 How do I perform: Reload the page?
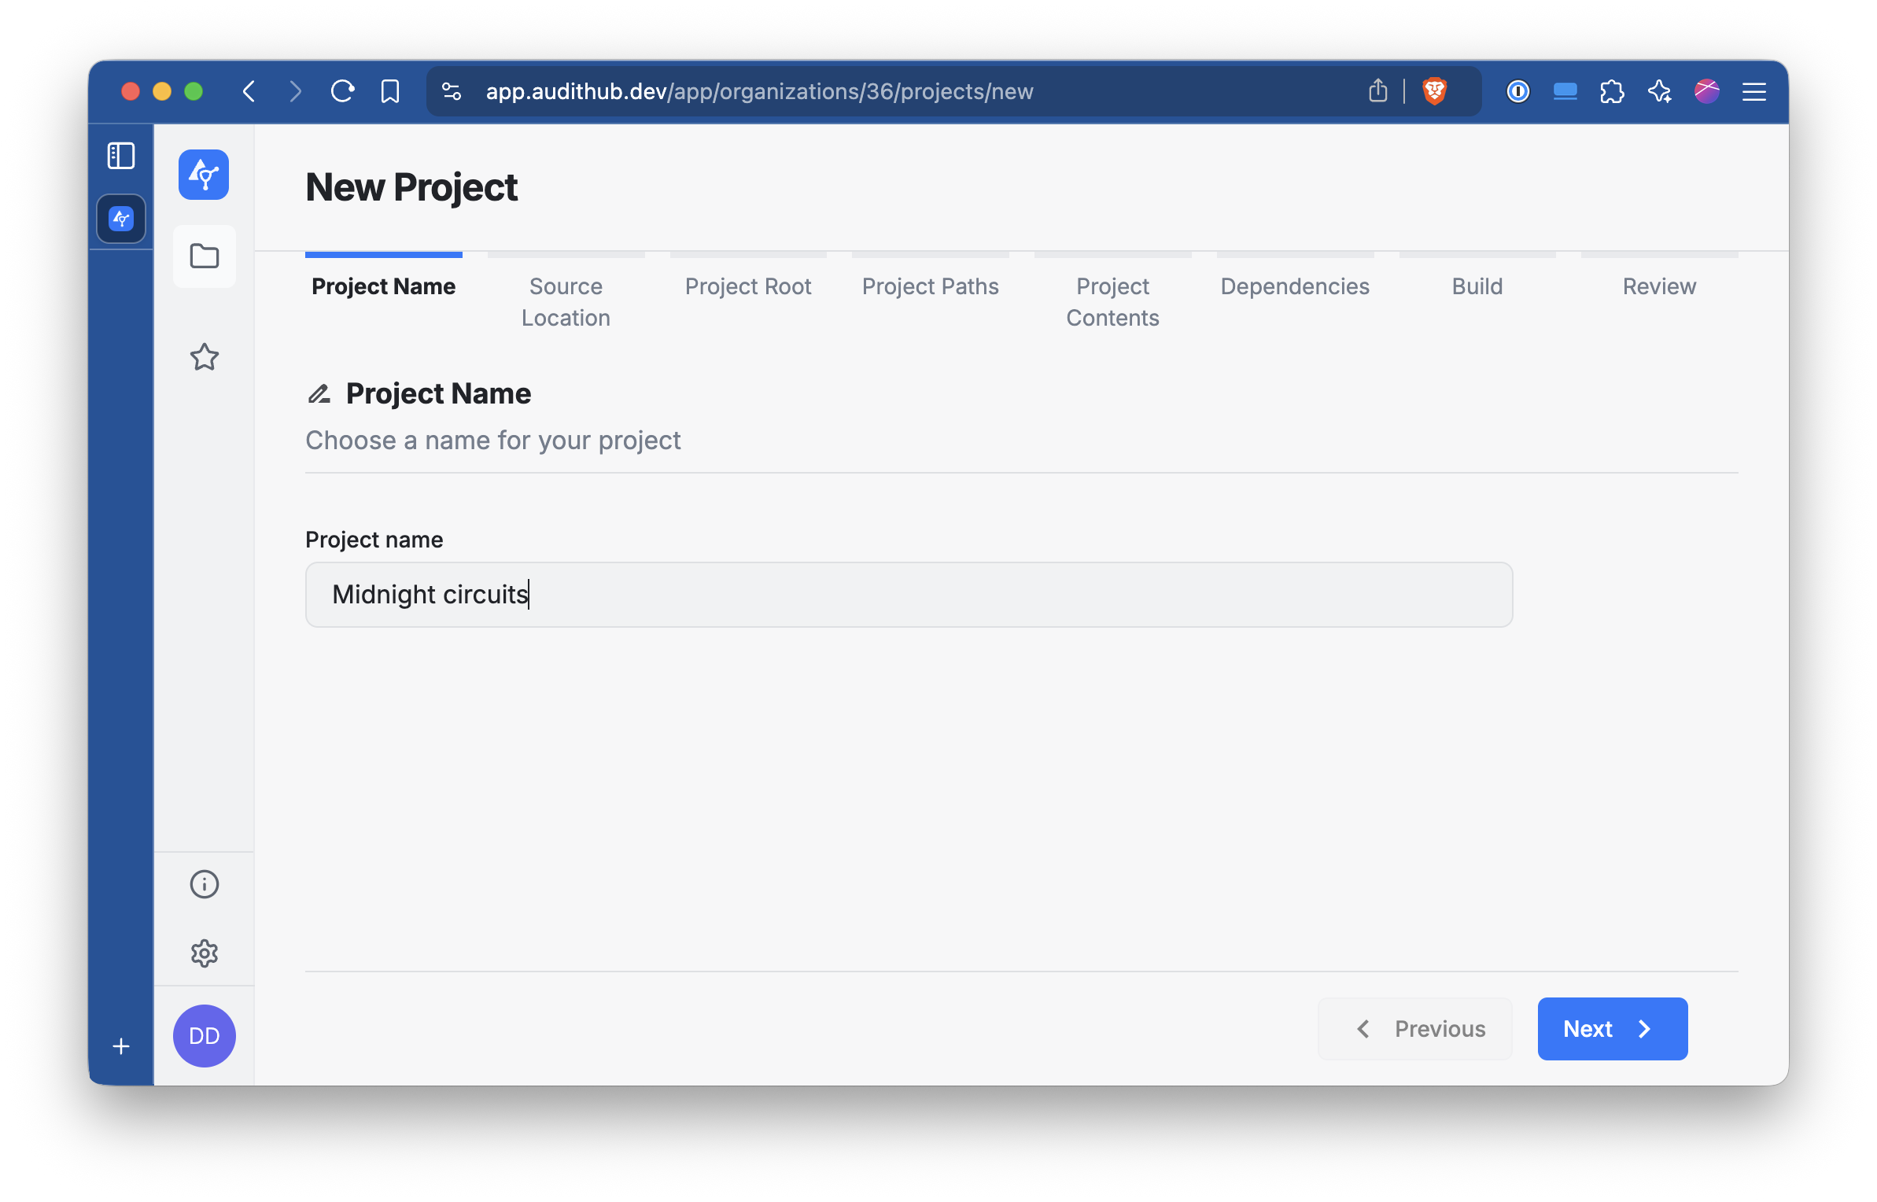[x=342, y=91]
